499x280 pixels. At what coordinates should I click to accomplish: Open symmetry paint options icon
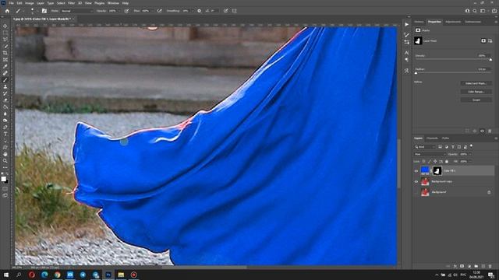(234, 11)
